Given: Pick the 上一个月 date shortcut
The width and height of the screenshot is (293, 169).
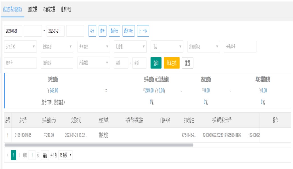Looking at the screenshot, I should click(x=143, y=31).
